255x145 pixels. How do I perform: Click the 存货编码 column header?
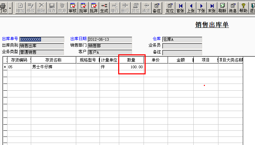pyautogui.click(x=19, y=60)
